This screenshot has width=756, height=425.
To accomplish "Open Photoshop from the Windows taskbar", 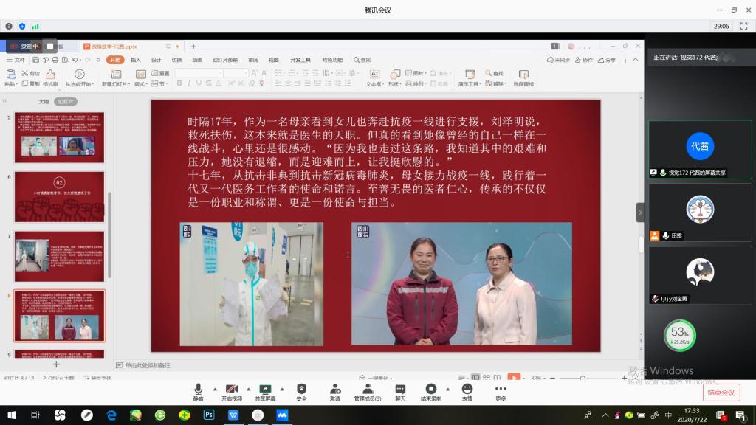I will coord(209,415).
